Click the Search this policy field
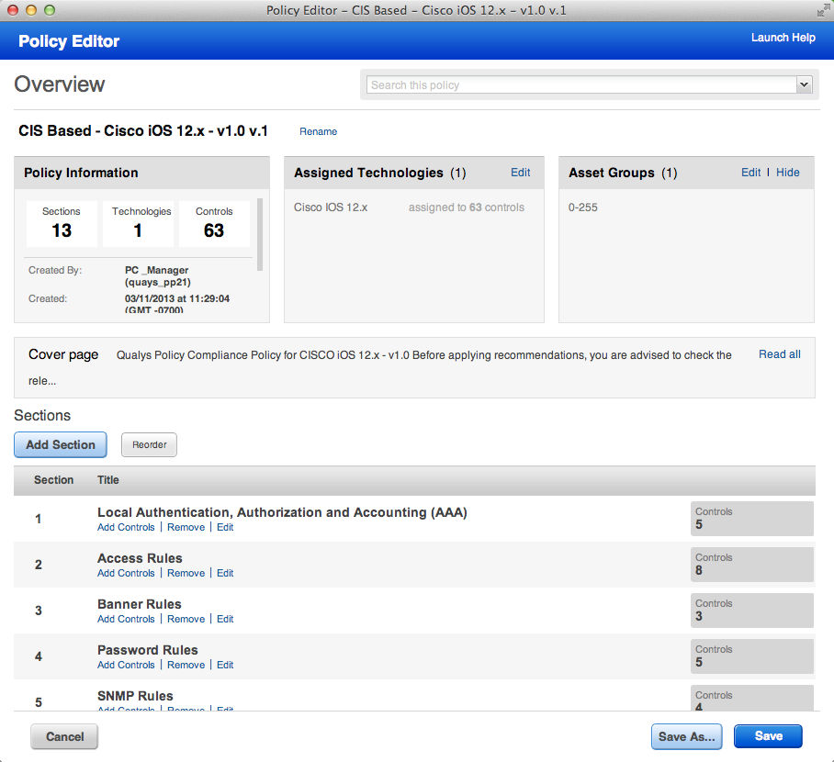The image size is (834, 762). click(x=580, y=84)
